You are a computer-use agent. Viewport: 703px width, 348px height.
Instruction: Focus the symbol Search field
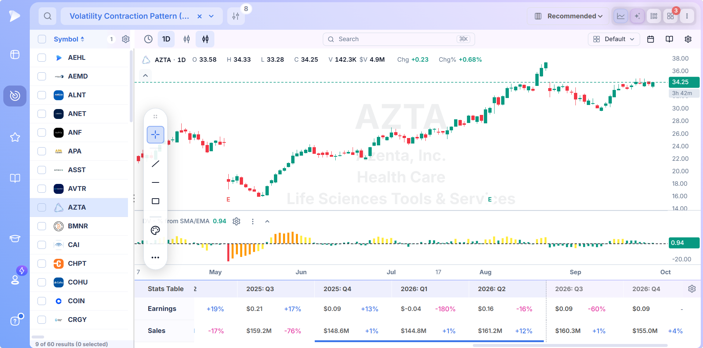[399, 39]
